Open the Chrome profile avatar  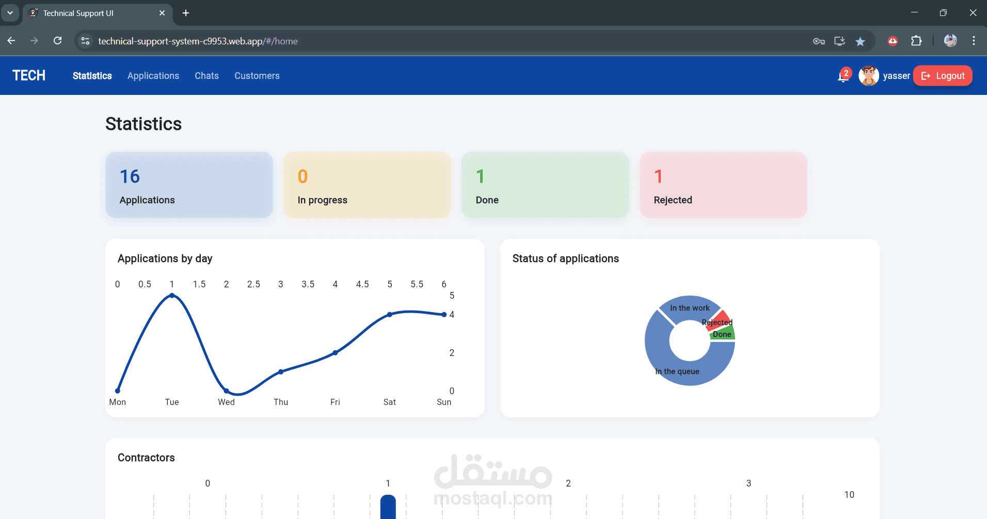pos(950,41)
